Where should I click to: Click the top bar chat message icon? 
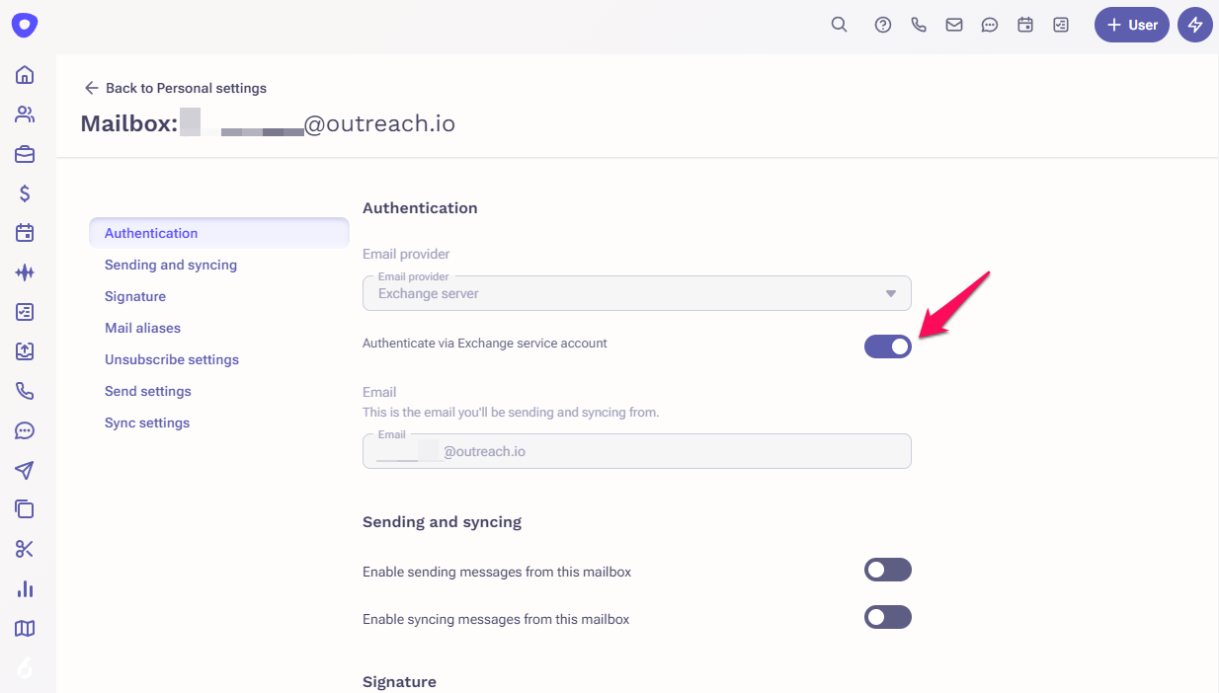990,25
